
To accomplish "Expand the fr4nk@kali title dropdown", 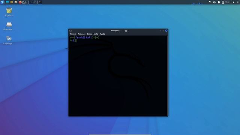I will [x=115, y=31].
